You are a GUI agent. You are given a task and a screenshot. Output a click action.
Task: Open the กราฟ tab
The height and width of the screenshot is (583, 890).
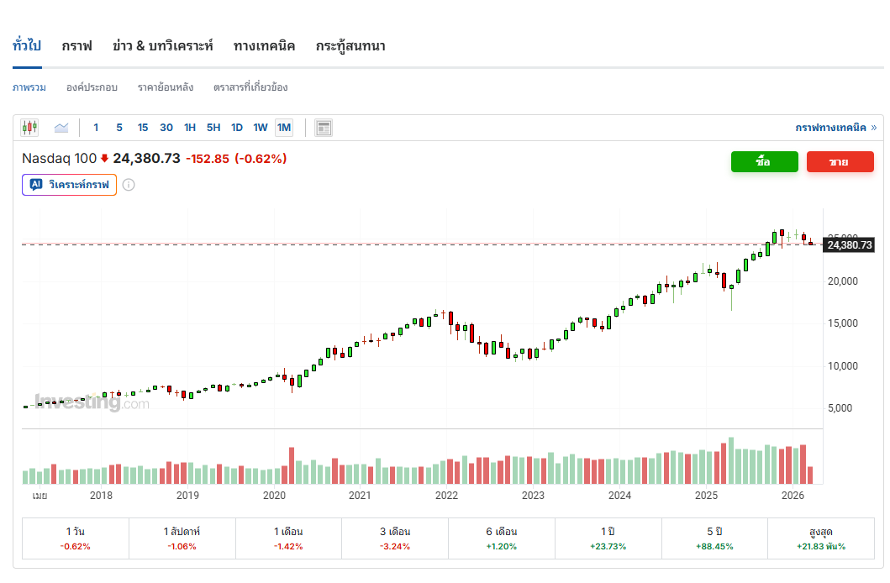point(76,45)
